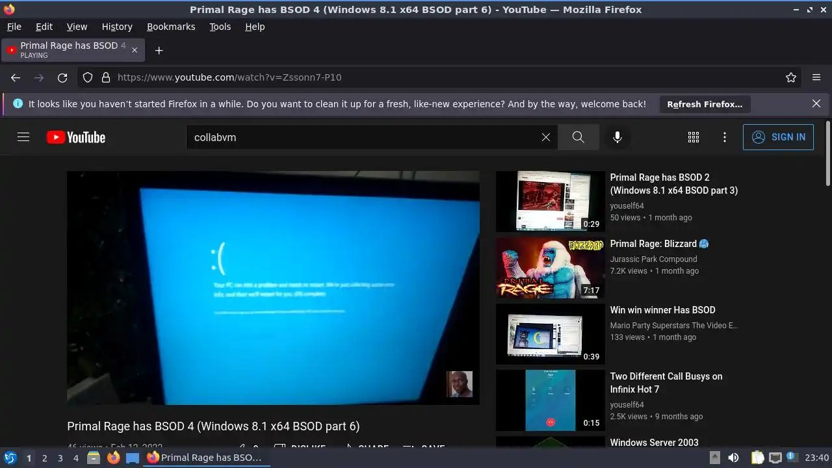Screen dimensions: 832x468
Task: Open the desktop start menu icon
Action: pos(10,458)
